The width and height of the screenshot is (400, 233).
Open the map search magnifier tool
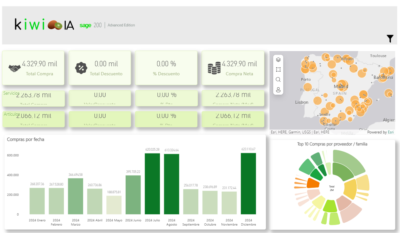tap(278, 79)
